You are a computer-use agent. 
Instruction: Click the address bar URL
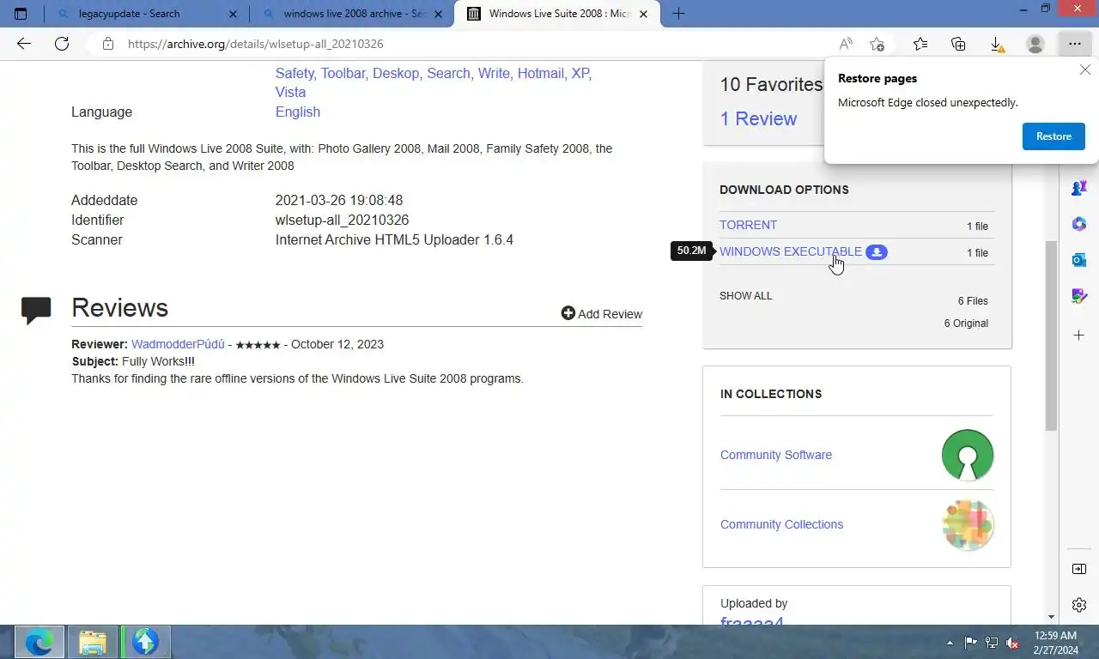[x=256, y=44]
